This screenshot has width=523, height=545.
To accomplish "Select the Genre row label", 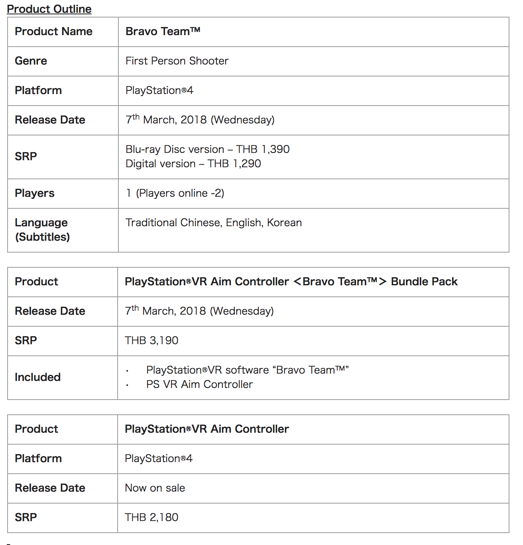I will (x=31, y=61).
